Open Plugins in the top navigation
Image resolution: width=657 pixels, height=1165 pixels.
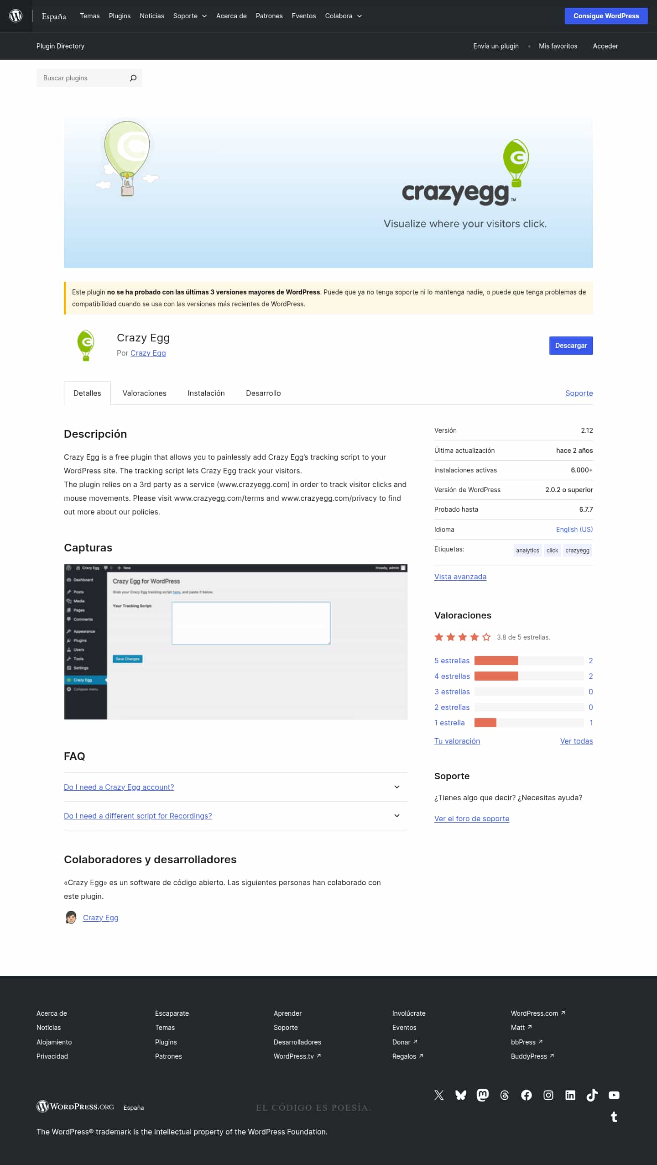[120, 16]
